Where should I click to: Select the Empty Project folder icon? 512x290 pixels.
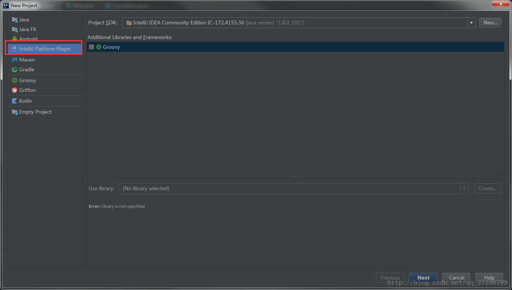(x=15, y=112)
